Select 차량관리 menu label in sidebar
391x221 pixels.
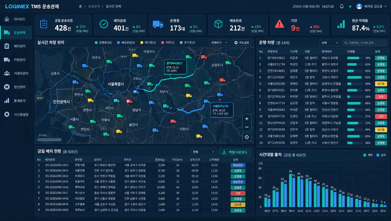20,60
